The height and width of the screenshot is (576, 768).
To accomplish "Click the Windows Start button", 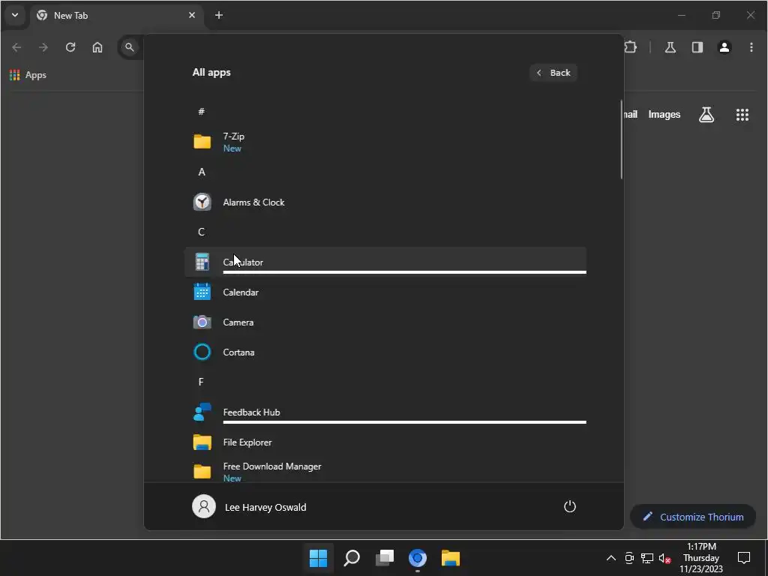I will [x=318, y=558].
